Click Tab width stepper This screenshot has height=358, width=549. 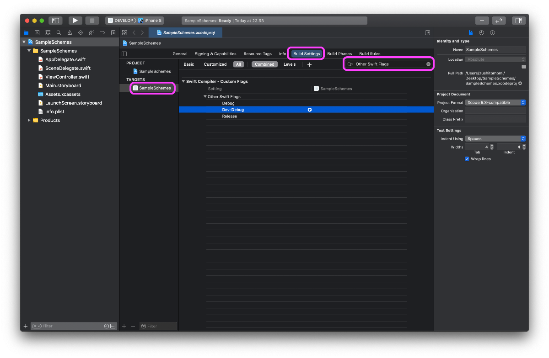(492, 147)
